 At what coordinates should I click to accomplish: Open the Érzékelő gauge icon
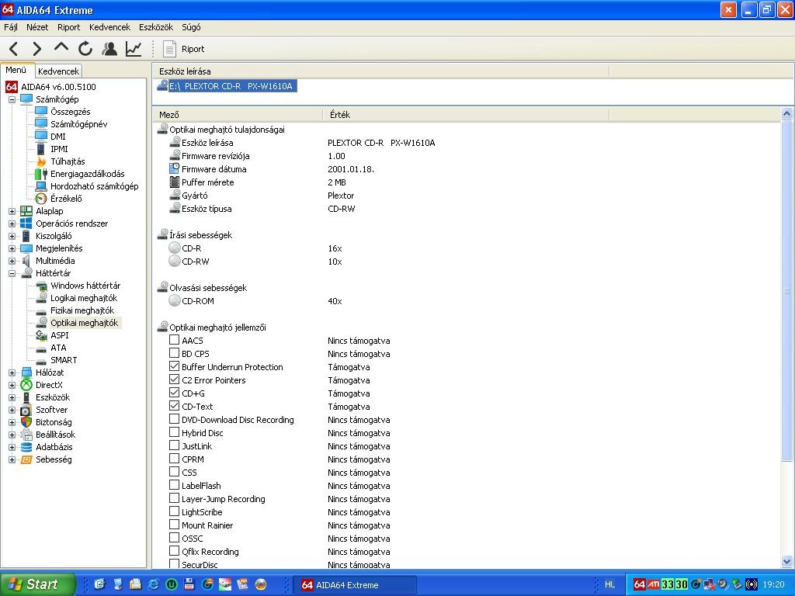click(41, 199)
